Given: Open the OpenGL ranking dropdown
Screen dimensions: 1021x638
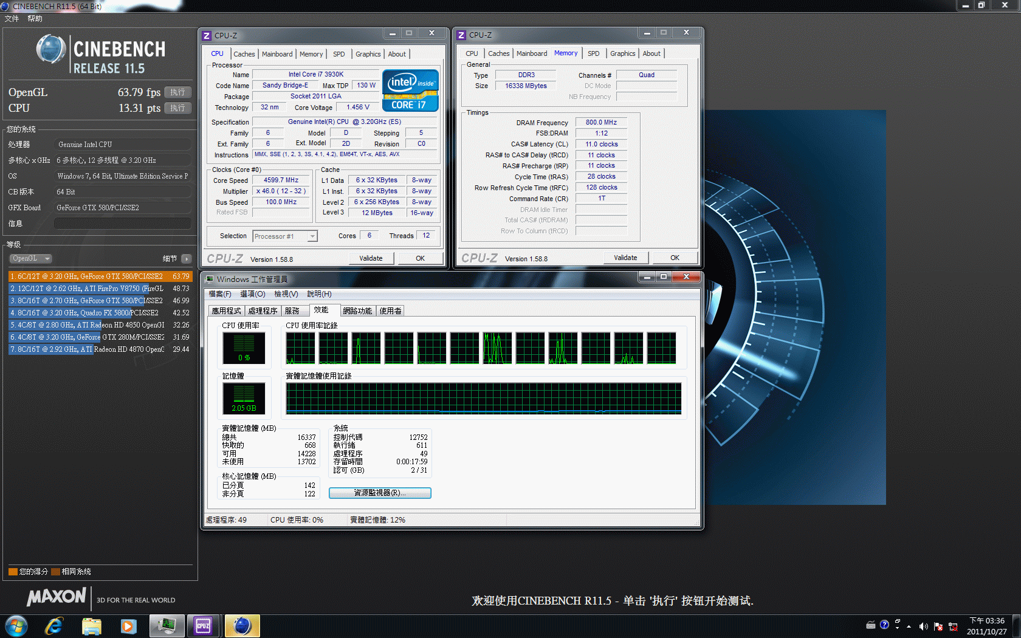Looking at the screenshot, I should tap(30, 258).
